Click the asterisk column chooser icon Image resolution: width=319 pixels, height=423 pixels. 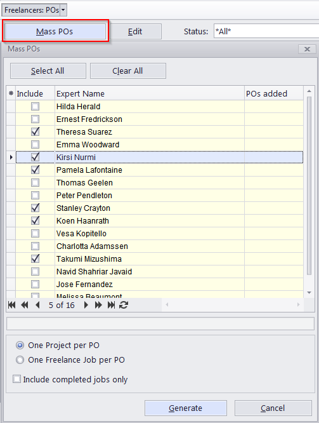coord(11,93)
